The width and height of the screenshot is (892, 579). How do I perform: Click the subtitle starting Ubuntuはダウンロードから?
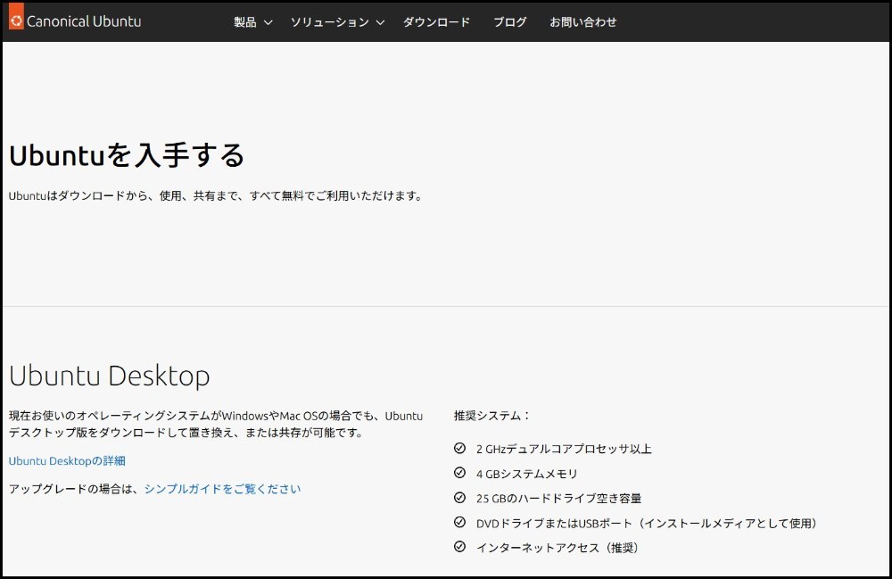pyautogui.click(x=216, y=195)
